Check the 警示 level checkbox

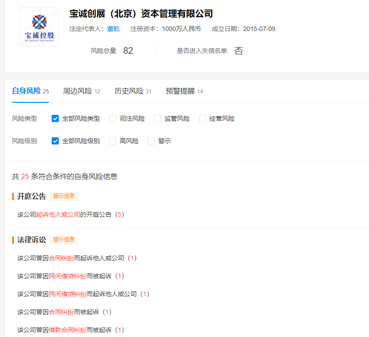[x=152, y=141]
